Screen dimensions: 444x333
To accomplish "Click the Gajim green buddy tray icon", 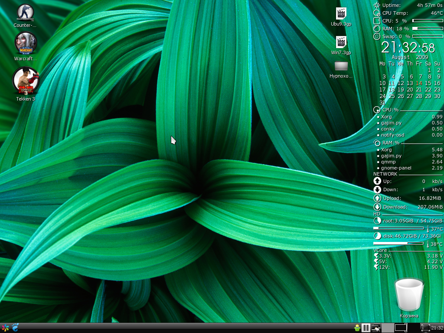I will [x=357, y=328].
